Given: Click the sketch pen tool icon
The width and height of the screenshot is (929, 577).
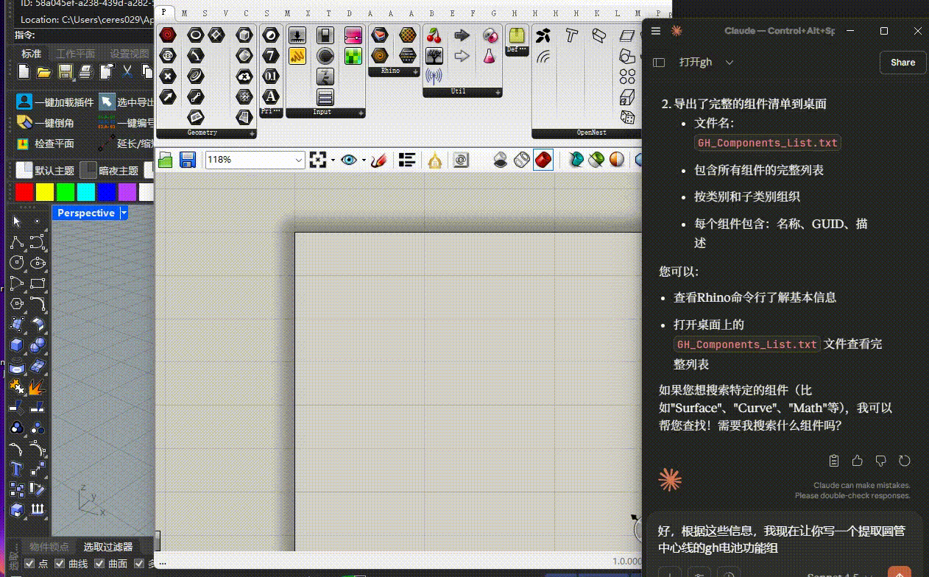Looking at the screenshot, I should (x=379, y=160).
